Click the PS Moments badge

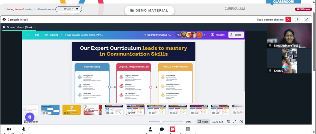(303, 9)
